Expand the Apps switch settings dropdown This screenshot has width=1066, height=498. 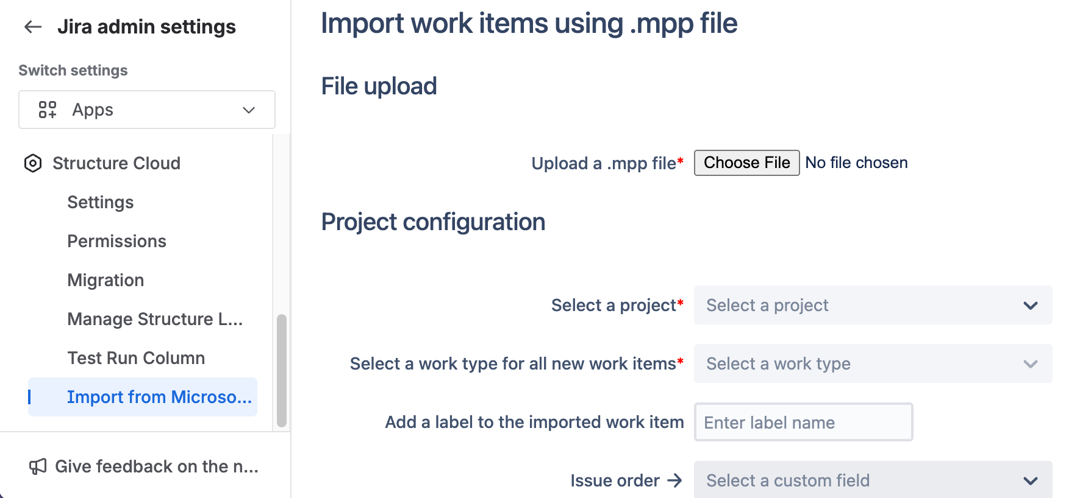[x=249, y=110]
